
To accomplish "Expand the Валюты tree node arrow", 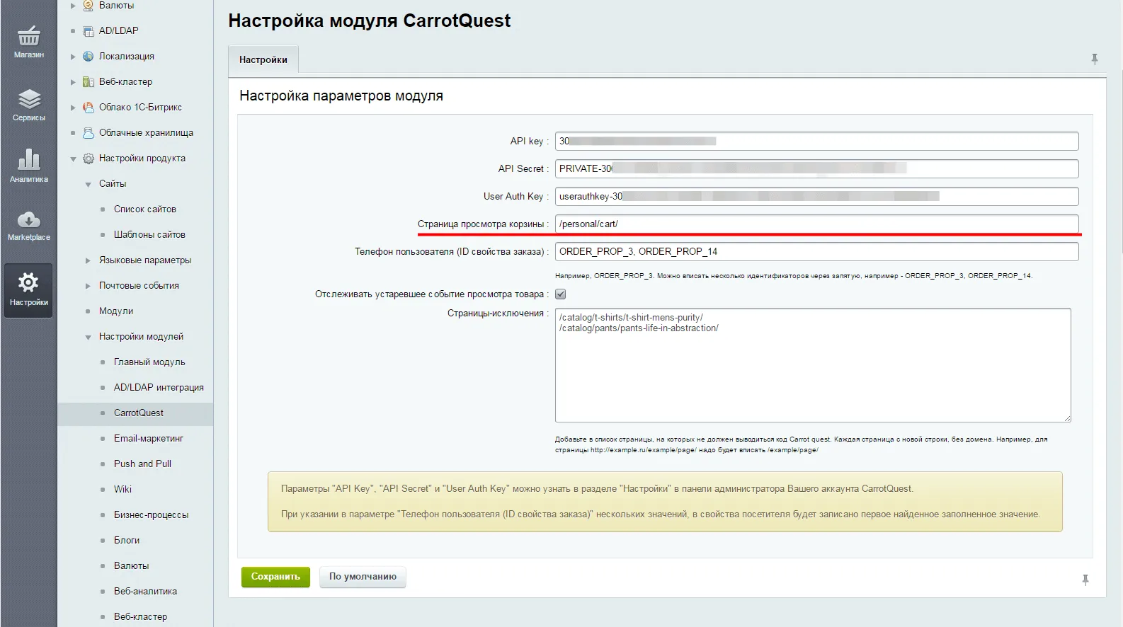I will click(73, 6).
